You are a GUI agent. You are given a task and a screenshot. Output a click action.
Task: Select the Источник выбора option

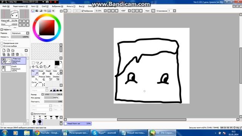(x=2, y=46)
